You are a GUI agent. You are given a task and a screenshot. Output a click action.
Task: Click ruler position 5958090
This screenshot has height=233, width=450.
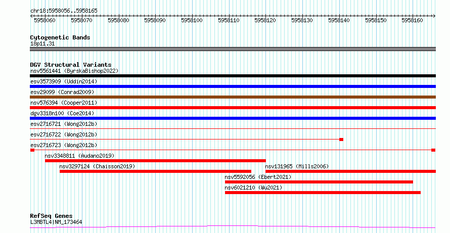[155, 20]
